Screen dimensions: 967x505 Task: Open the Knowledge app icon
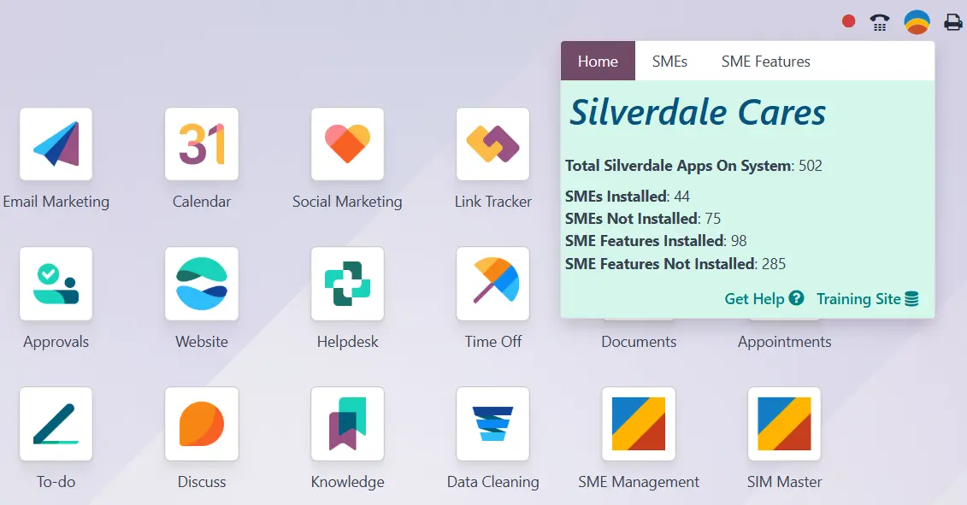347,424
